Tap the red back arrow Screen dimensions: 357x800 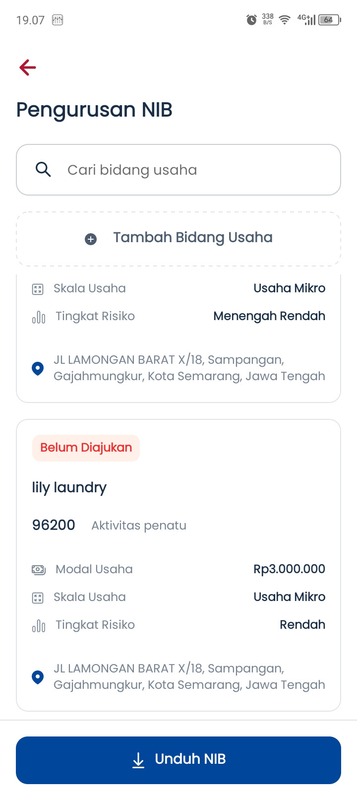click(x=28, y=67)
